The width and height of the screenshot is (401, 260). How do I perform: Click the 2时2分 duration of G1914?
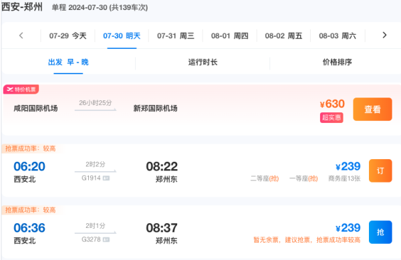tap(96, 164)
